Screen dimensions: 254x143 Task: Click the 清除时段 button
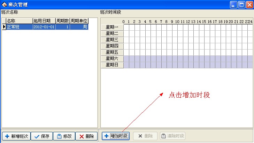[x=173, y=136]
